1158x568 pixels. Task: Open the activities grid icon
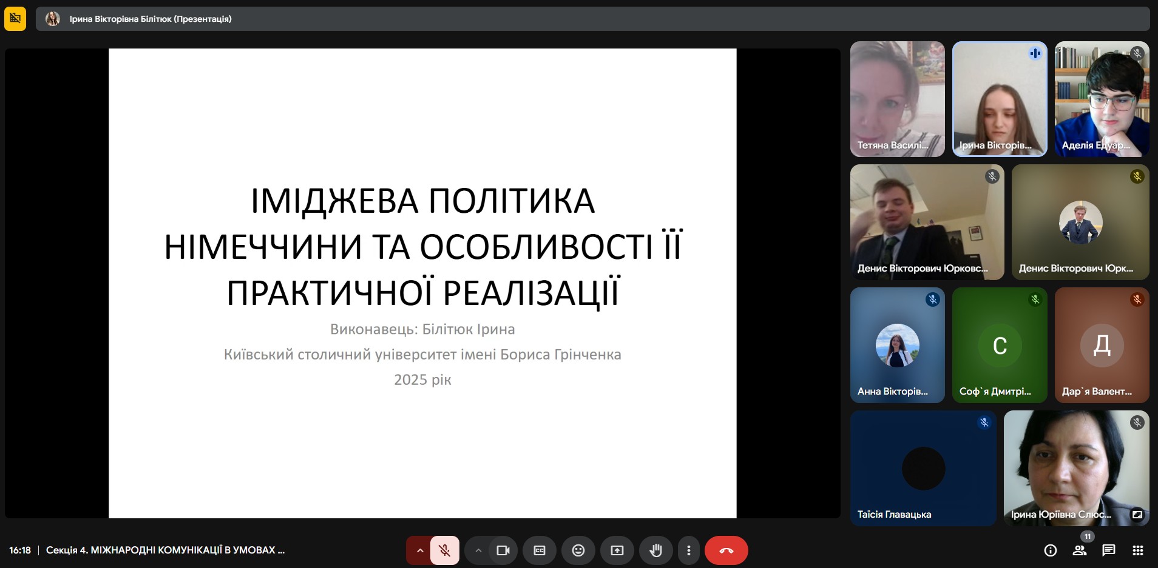coord(1137,550)
